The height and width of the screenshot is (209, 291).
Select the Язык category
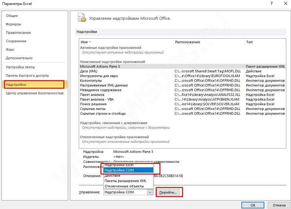[10, 50]
